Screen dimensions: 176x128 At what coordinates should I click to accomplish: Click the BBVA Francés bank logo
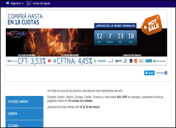(12, 61)
